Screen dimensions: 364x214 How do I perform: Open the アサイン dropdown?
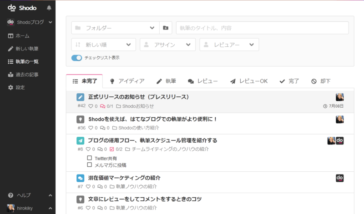(167, 45)
